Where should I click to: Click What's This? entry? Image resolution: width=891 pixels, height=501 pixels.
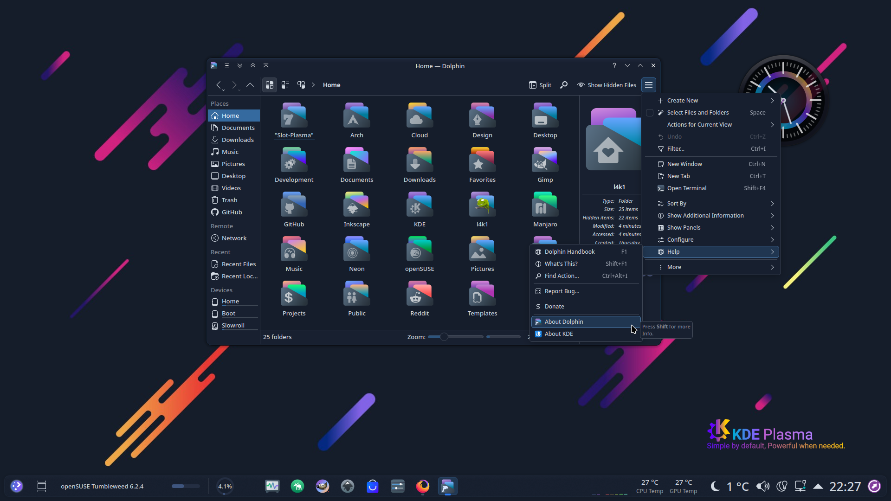(x=586, y=264)
